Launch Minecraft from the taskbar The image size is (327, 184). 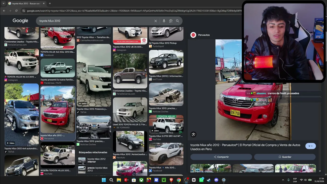[164, 180]
